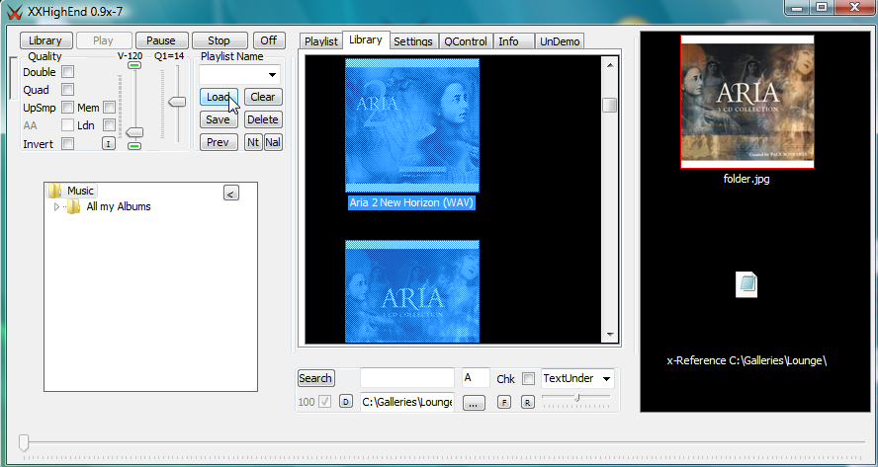Select the Library tab

(x=366, y=39)
